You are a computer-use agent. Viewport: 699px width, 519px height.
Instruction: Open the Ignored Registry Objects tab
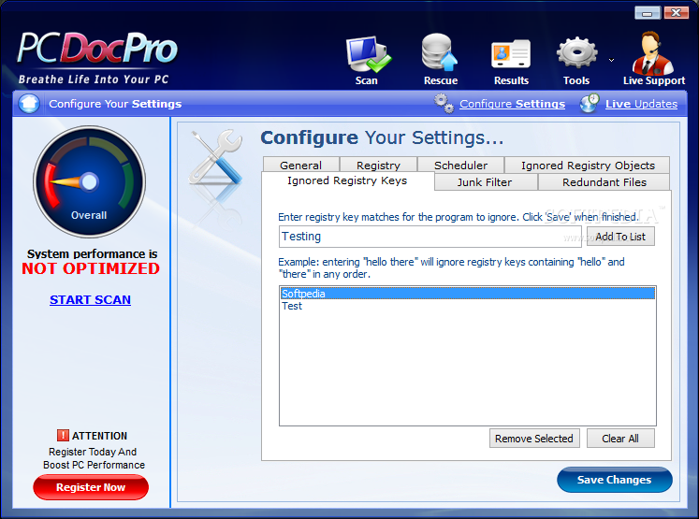click(588, 165)
